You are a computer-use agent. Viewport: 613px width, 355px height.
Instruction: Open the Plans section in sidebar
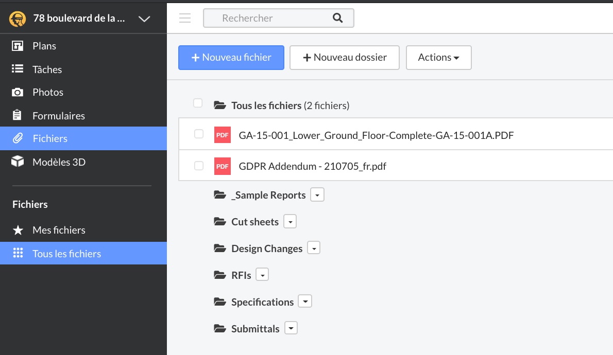(x=44, y=46)
